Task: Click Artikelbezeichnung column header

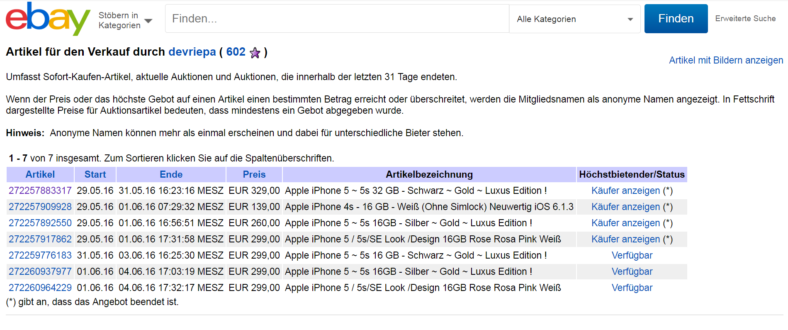Action: coord(429,174)
